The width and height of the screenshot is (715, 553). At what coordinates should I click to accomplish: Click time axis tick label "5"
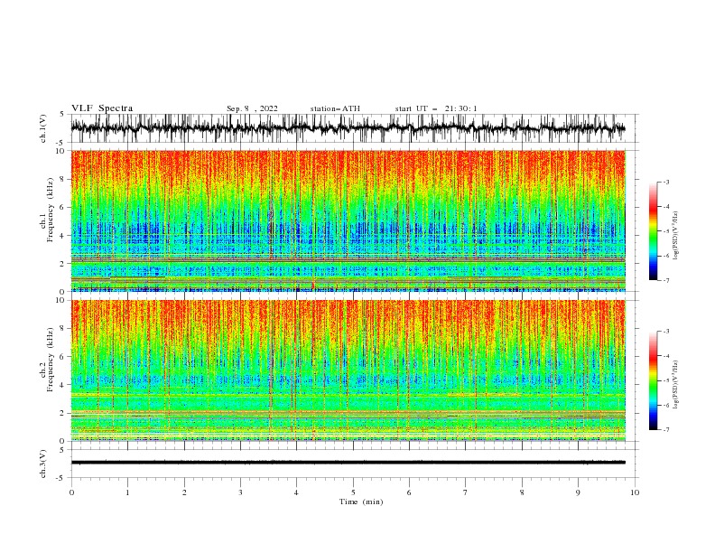[353, 492]
